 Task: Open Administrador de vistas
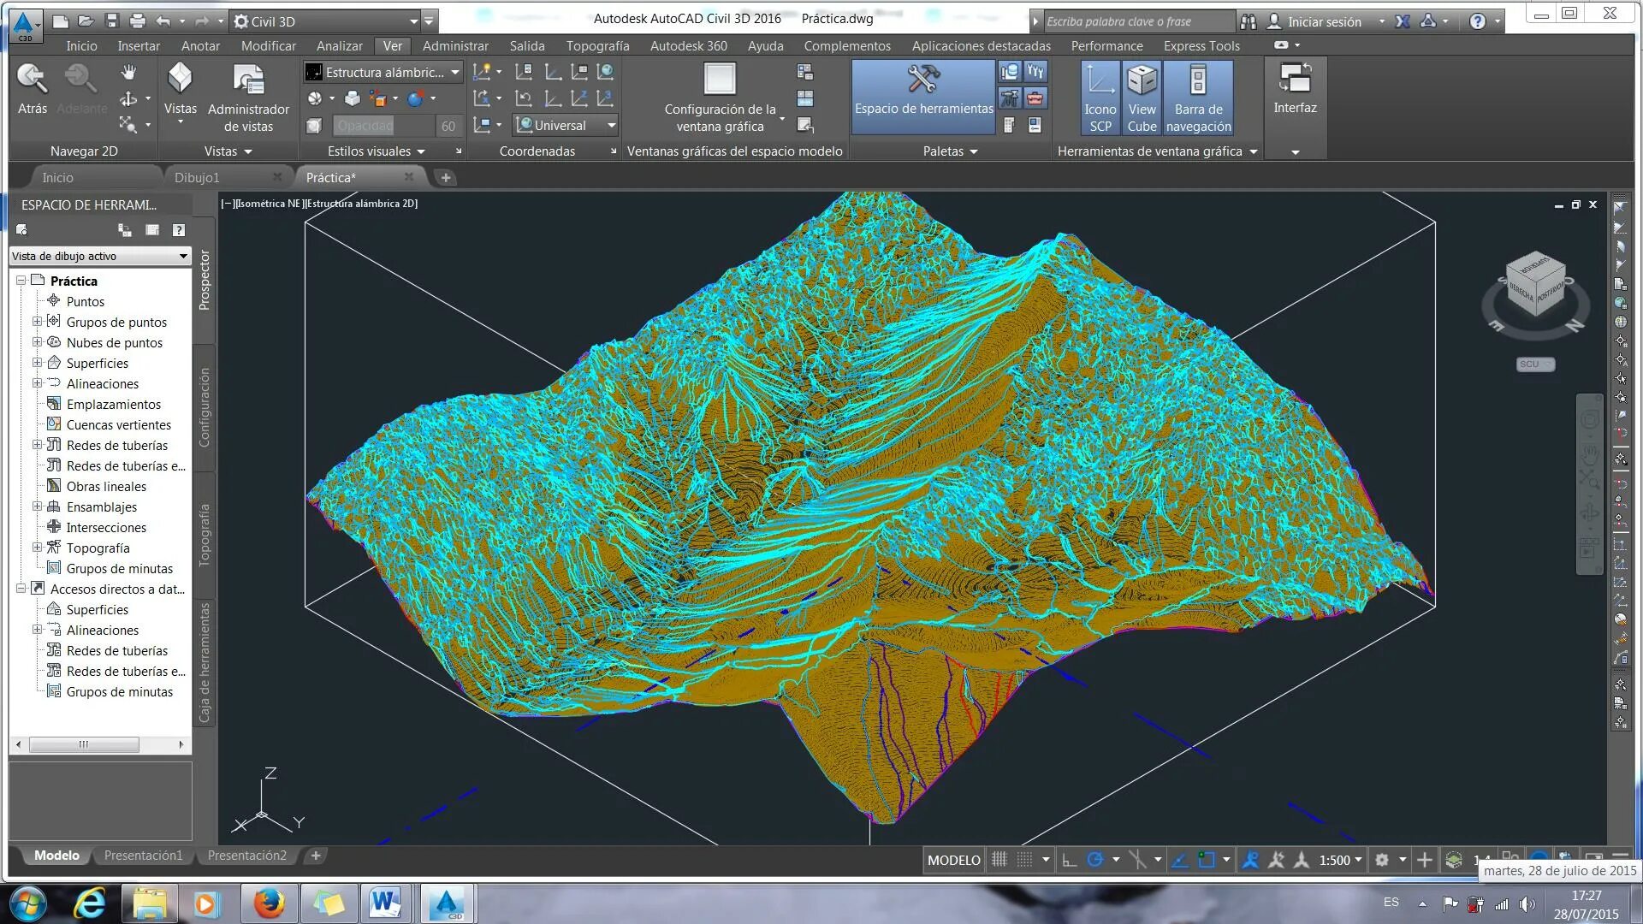pyautogui.click(x=248, y=97)
